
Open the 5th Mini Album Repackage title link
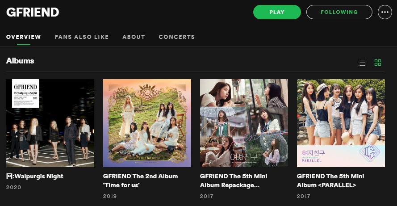[x=234, y=181]
